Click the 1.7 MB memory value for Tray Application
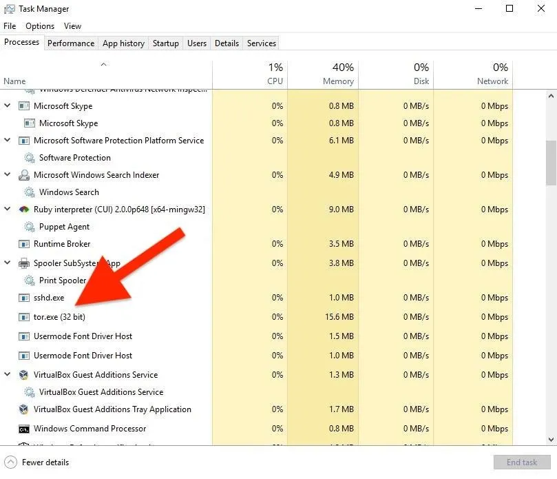557x479 pixels. coord(341,409)
